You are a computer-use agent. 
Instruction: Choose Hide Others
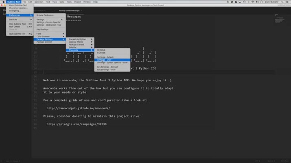coord(20,27)
